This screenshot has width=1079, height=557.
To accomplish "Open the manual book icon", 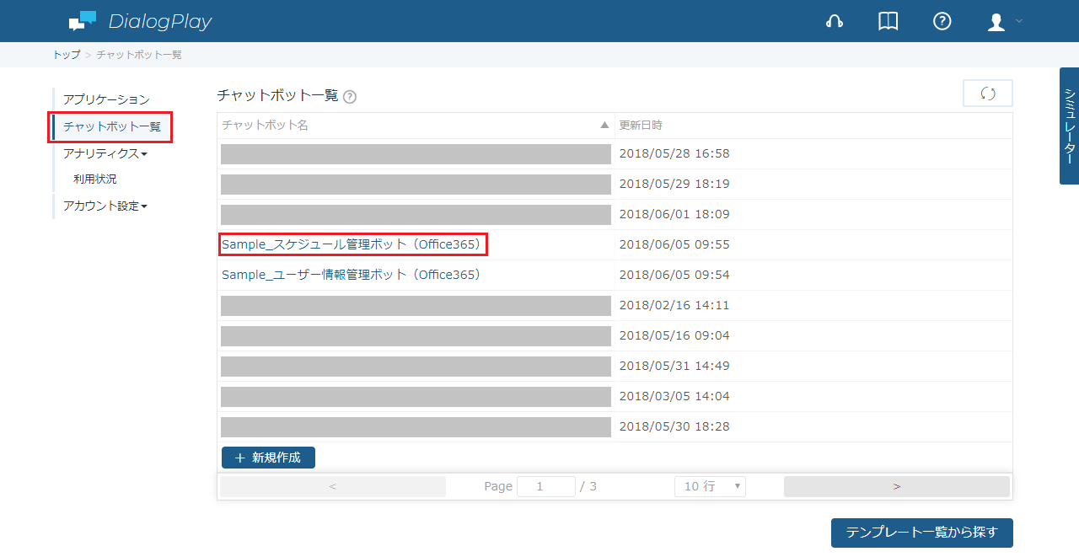I will click(888, 22).
